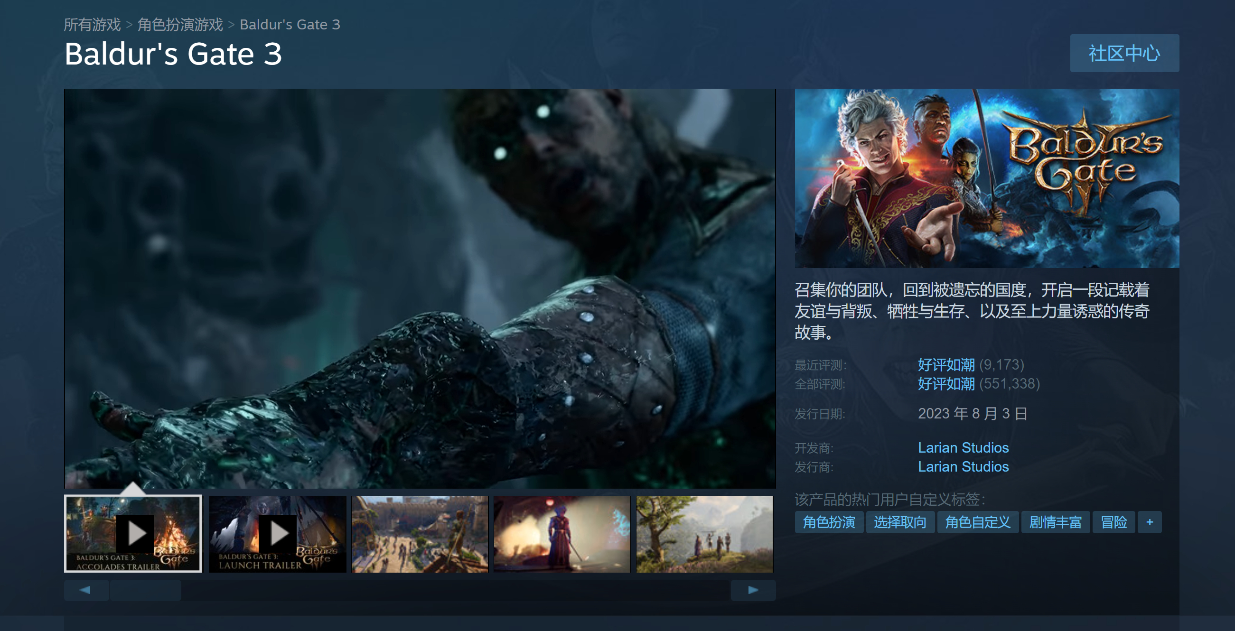Click the Baldur's Gate 3 header capsule image
Image resolution: width=1235 pixels, height=631 pixels.
pos(987,178)
